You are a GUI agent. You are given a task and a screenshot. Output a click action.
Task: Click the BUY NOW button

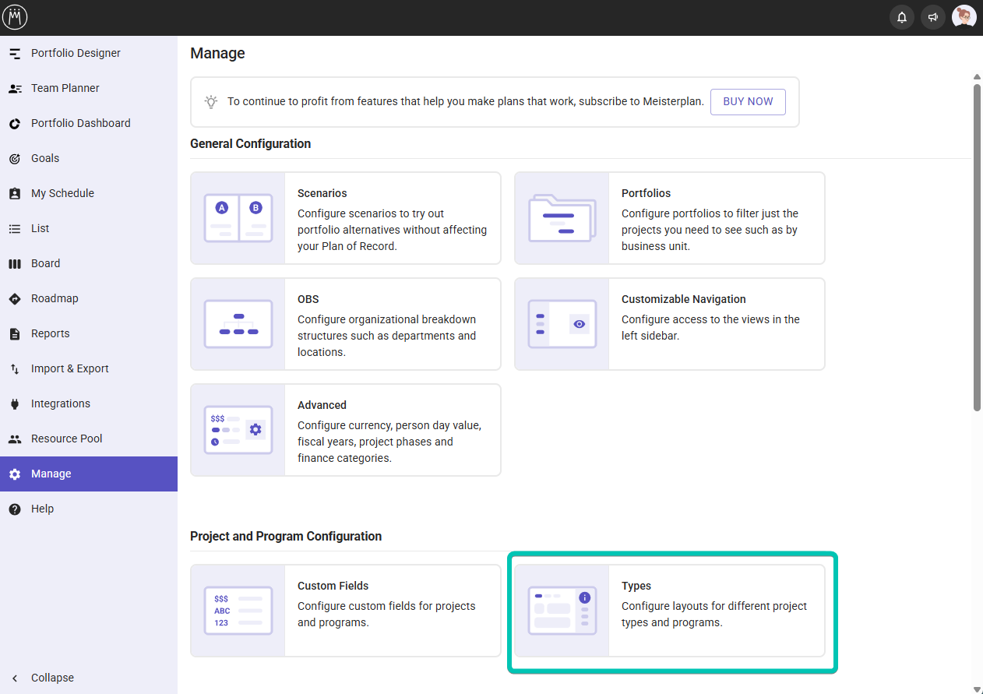748,102
